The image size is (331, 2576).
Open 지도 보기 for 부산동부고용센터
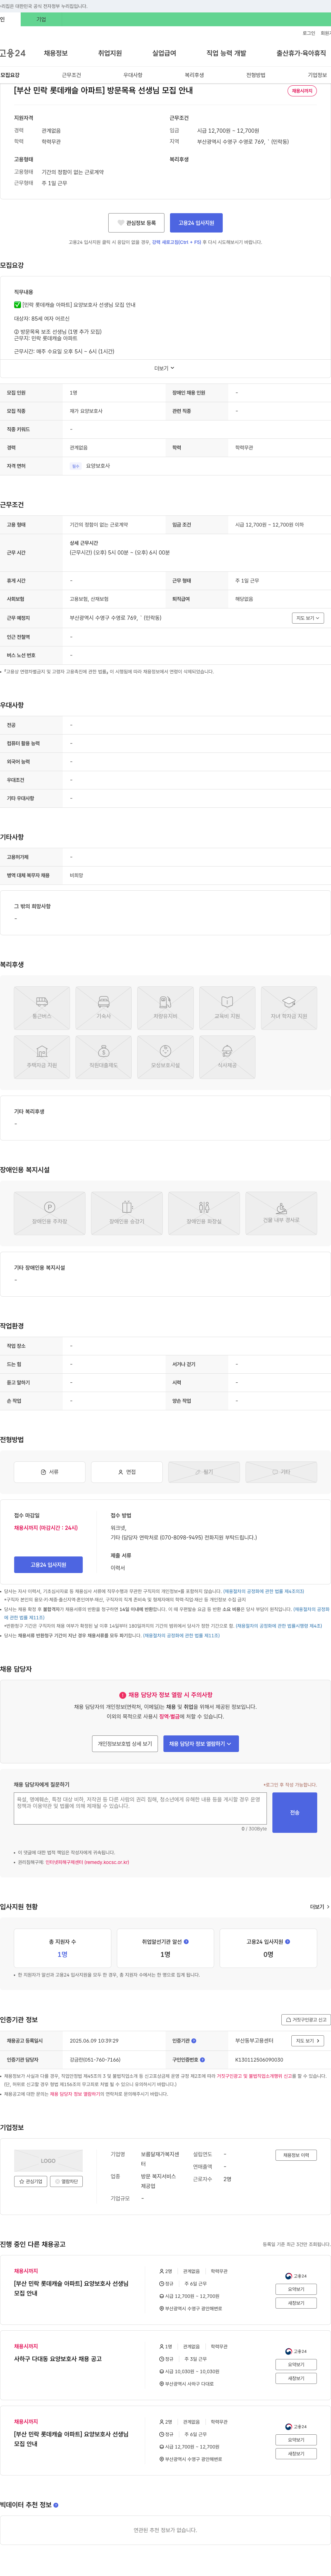[308, 2040]
